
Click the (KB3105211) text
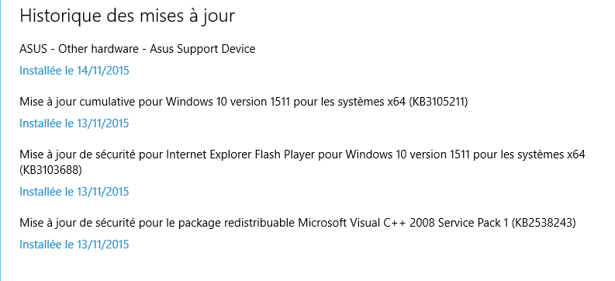(x=438, y=102)
